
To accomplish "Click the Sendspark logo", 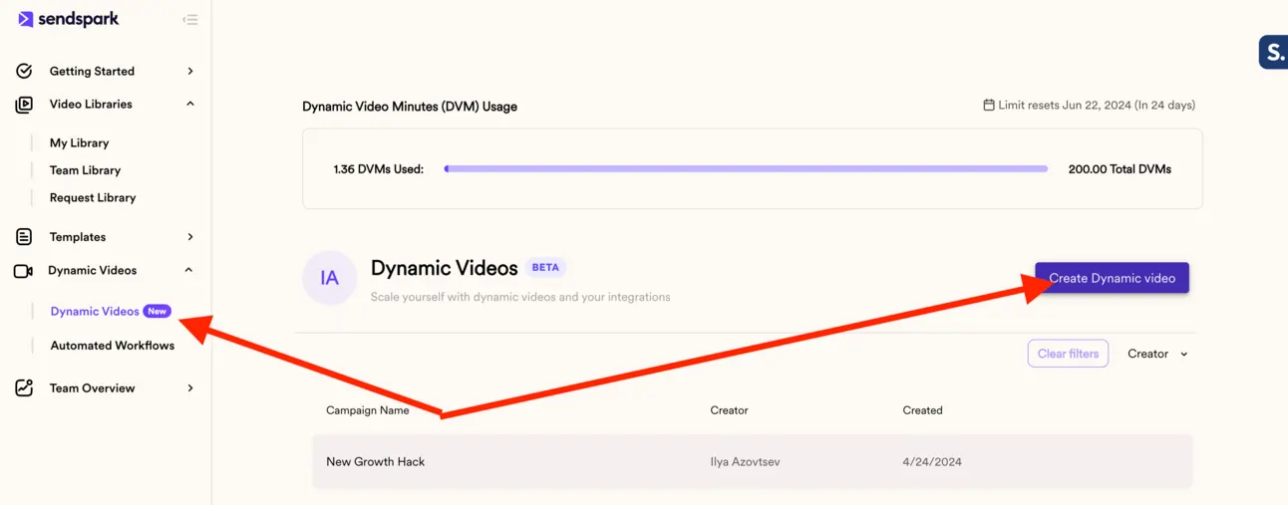I will pyautogui.click(x=68, y=19).
